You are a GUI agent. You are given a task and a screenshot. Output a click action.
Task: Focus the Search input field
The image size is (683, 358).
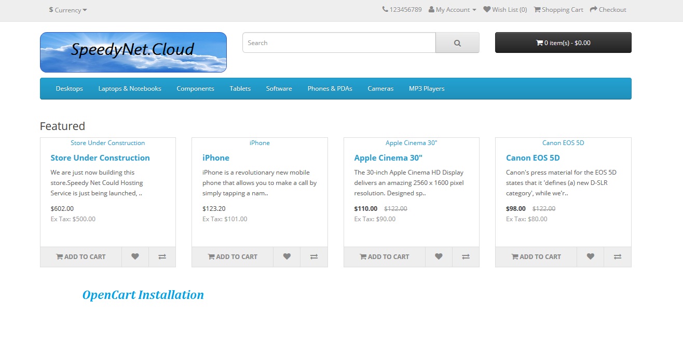click(x=339, y=42)
